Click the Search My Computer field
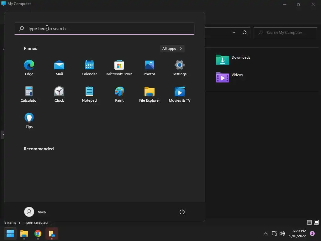 285,33
